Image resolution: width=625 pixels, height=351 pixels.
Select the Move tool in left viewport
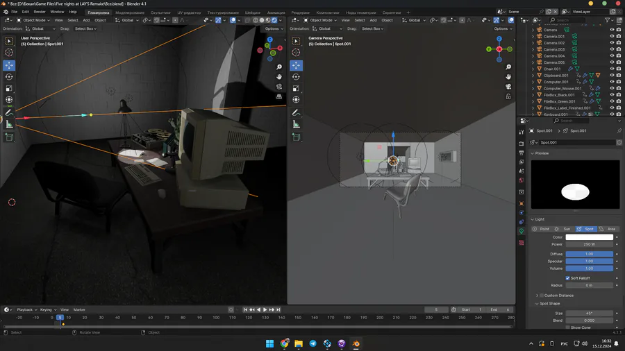click(x=9, y=65)
